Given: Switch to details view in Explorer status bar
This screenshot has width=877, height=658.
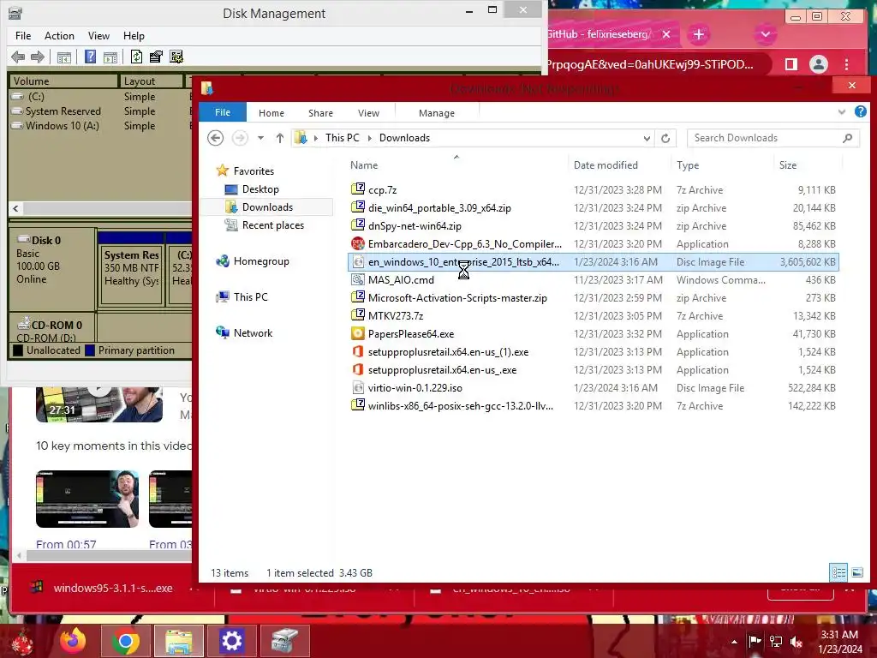Looking at the screenshot, I should [838, 572].
